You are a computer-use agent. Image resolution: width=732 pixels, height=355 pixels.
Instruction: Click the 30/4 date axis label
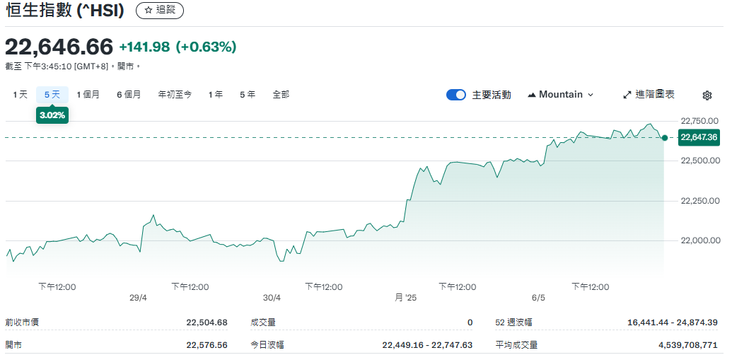(x=272, y=298)
